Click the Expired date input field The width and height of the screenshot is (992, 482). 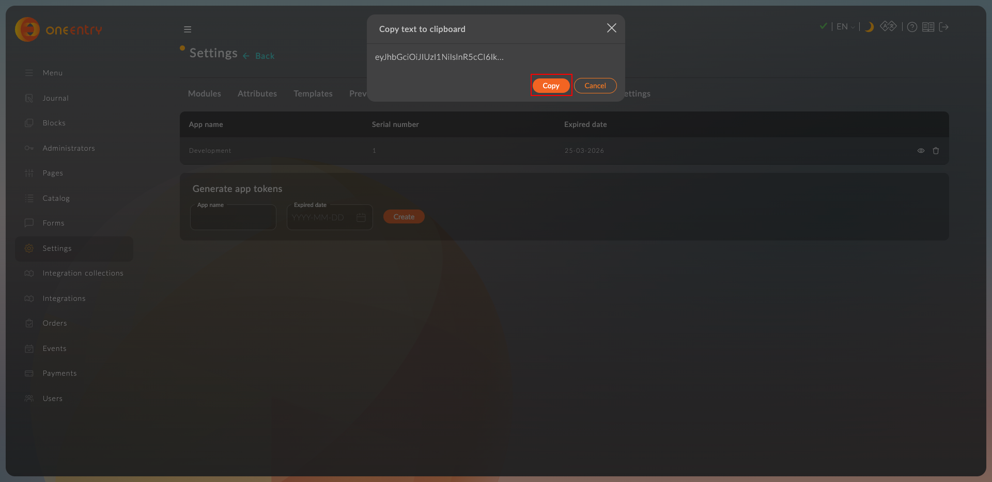[330, 217]
